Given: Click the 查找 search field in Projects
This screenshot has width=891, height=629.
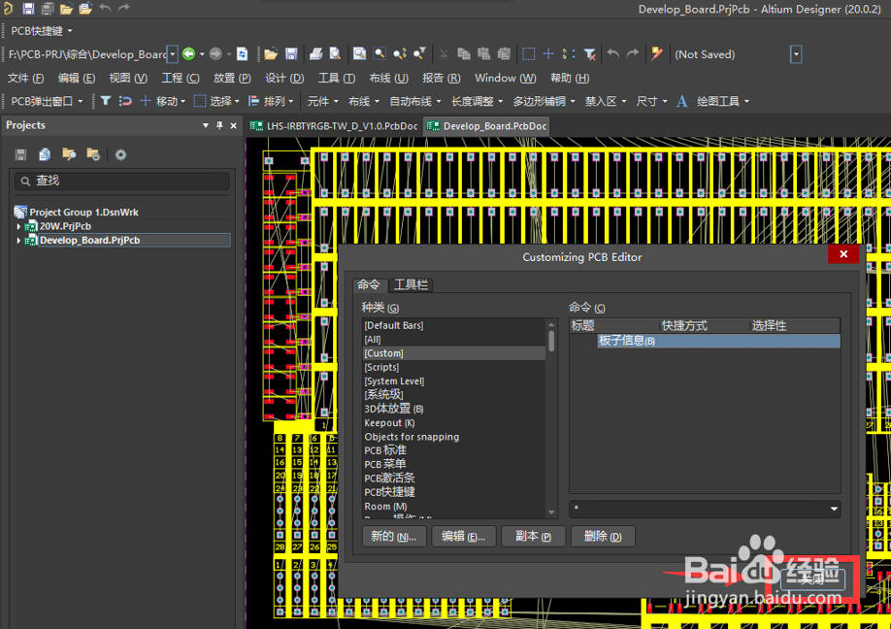Looking at the screenshot, I should [x=122, y=181].
